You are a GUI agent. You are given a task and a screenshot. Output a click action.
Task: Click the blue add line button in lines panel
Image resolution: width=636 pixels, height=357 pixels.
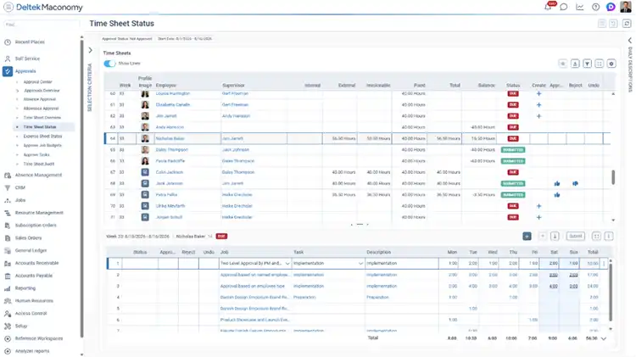(527, 236)
